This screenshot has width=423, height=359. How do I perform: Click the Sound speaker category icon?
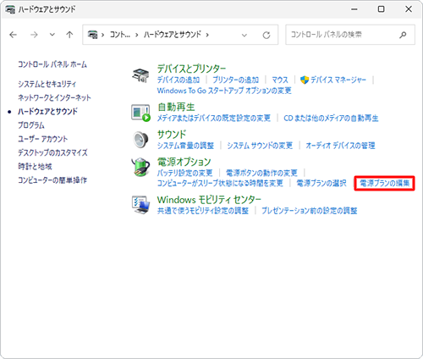coord(140,140)
